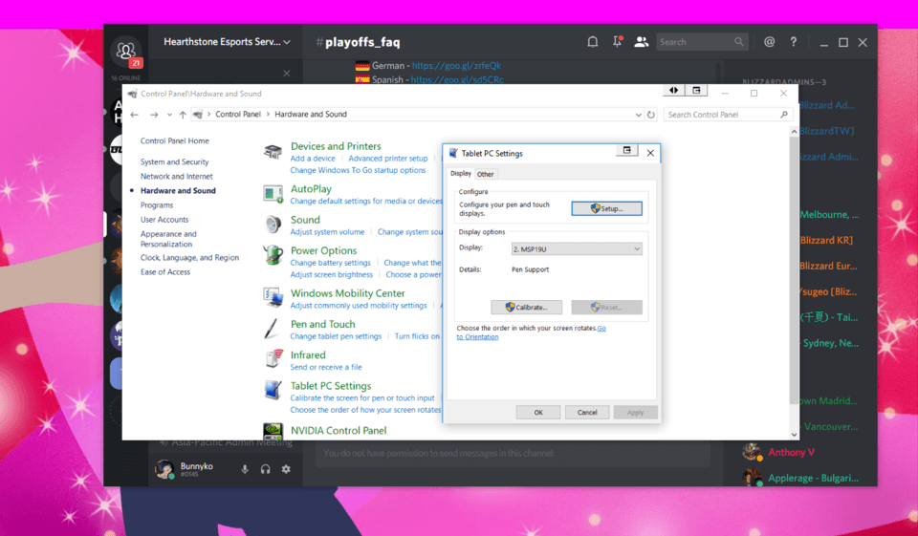Mute microphone in Discord user panel
The height and width of the screenshot is (536, 918).
pyautogui.click(x=245, y=469)
